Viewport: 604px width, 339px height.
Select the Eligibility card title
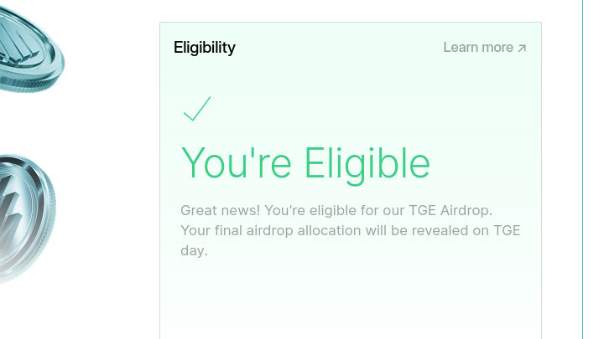point(205,48)
